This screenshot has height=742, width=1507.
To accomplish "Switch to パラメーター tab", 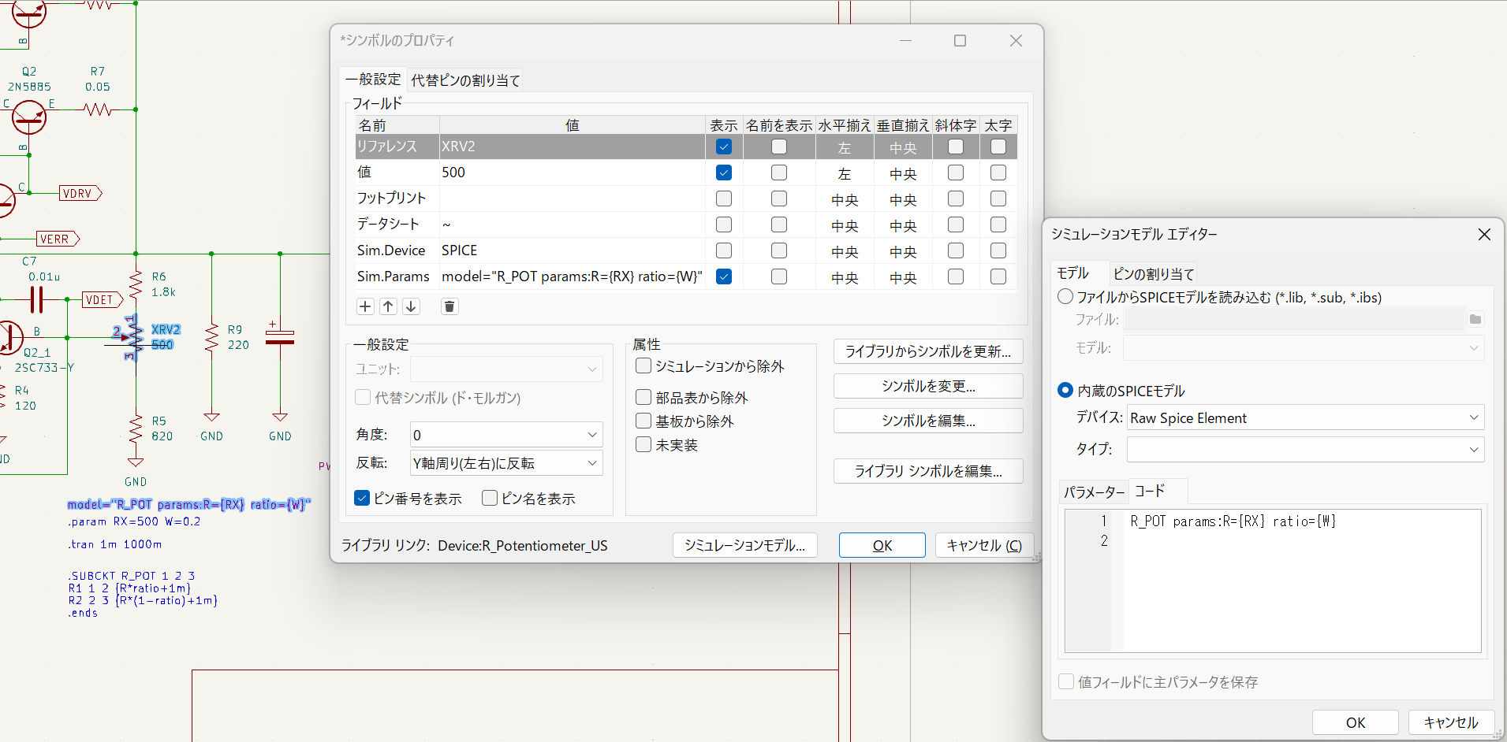I will pos(1094,492).
